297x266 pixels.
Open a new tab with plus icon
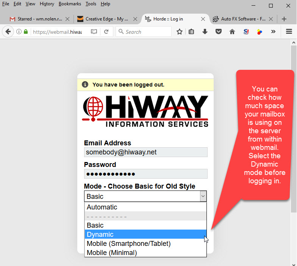pos(284,19)
